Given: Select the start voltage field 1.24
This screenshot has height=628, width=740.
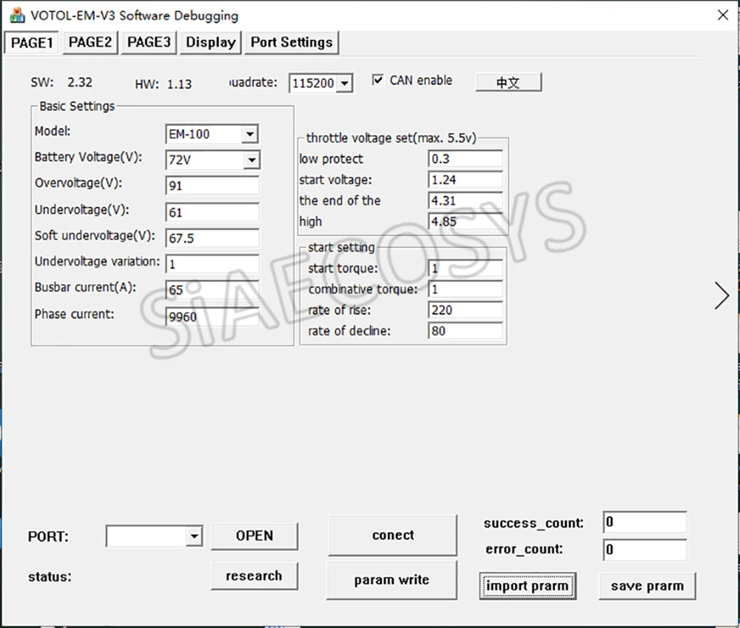Looking at the screenshot, I should point(465,180).
